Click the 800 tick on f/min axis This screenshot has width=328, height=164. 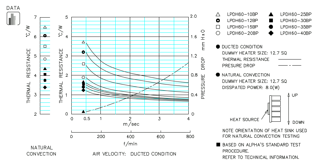[190, 137]
